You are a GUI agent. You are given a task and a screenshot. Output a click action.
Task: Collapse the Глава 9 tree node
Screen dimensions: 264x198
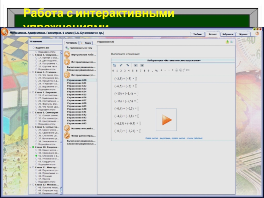coord(30,127)
